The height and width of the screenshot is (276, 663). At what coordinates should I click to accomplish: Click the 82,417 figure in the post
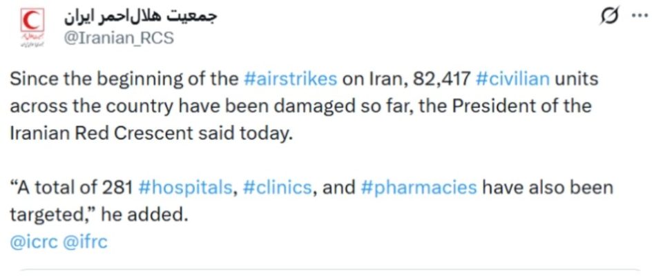click(442, 79)
